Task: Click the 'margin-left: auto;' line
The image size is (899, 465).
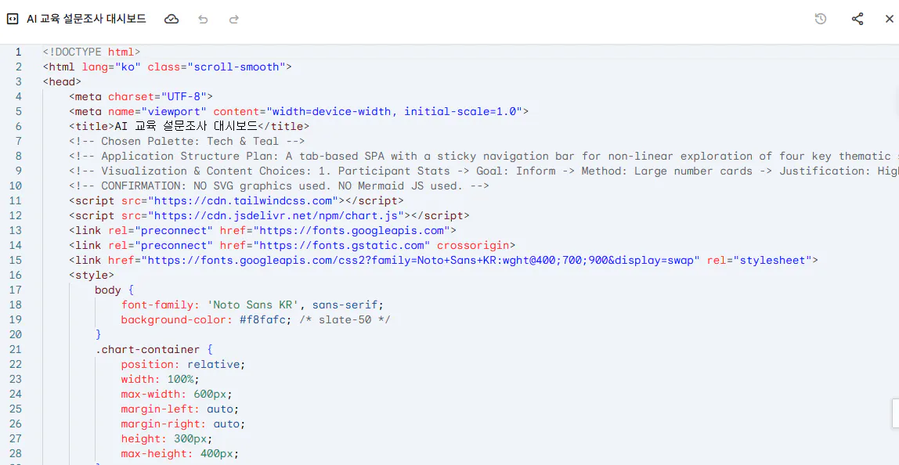Action: point(179,409)
